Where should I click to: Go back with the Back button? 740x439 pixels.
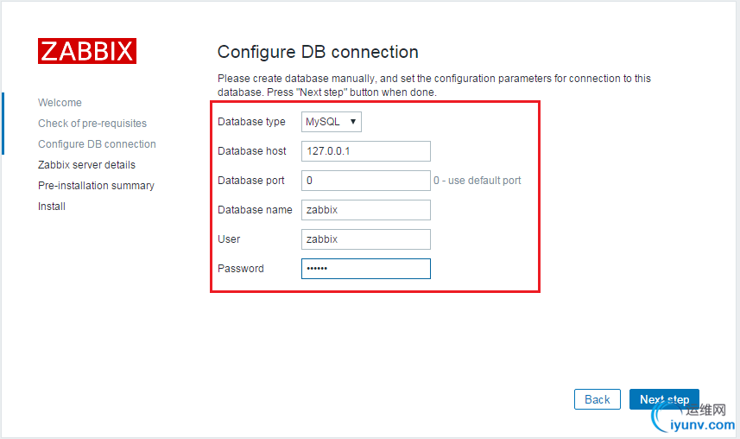click(598, 399)
